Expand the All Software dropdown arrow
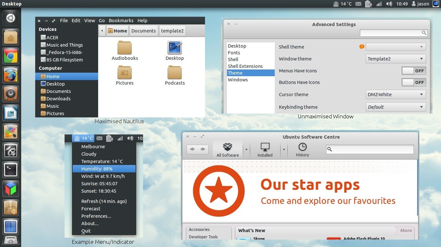The width and height of the screenshot is (441, 247). click(x=246, y=150)
